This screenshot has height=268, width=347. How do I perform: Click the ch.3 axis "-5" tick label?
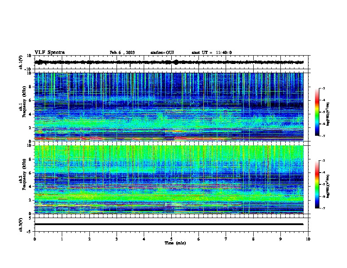coord(30,232)
